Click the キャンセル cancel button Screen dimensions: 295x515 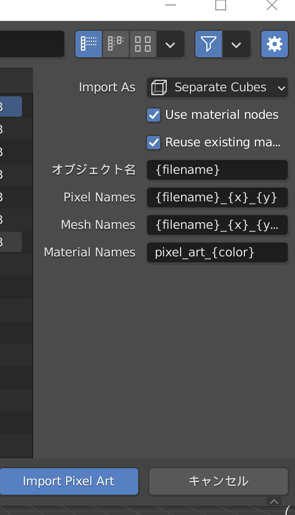point(218,481)
